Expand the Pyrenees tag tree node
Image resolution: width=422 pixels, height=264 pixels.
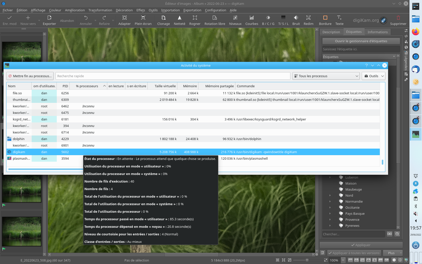click(330, 226)
